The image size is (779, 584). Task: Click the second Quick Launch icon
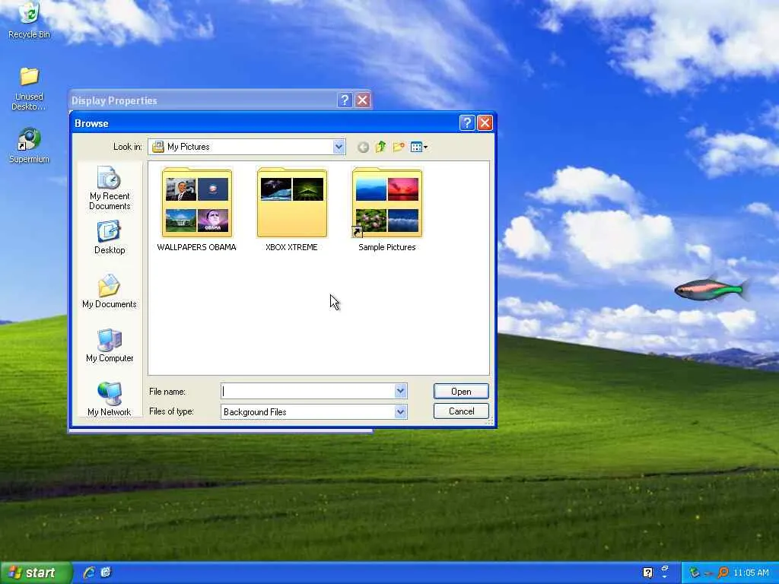tap(106, 573)
